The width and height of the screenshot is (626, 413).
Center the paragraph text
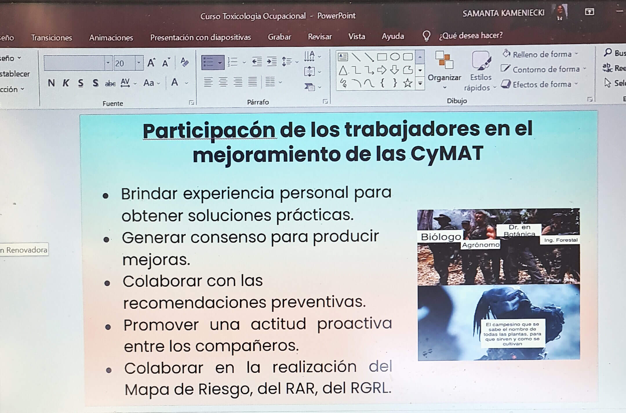pos(223,82)
